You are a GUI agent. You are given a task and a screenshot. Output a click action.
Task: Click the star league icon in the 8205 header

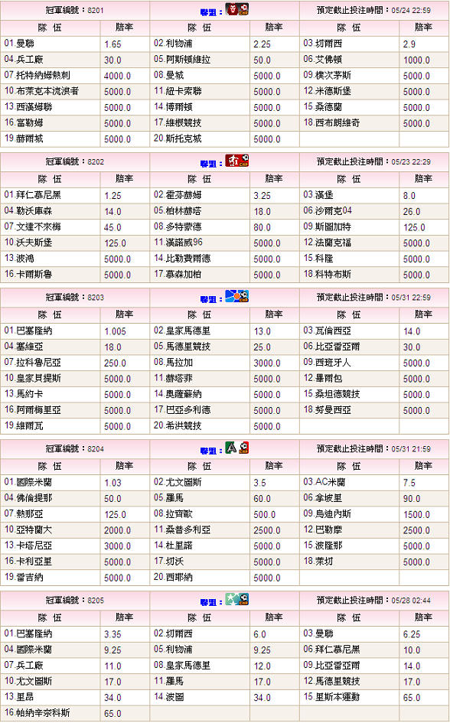tap(237, 599)
